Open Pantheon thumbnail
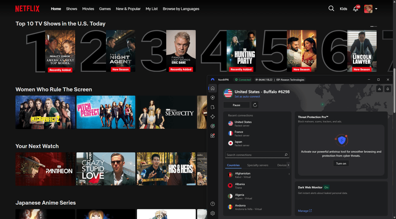 pos(45,169)
